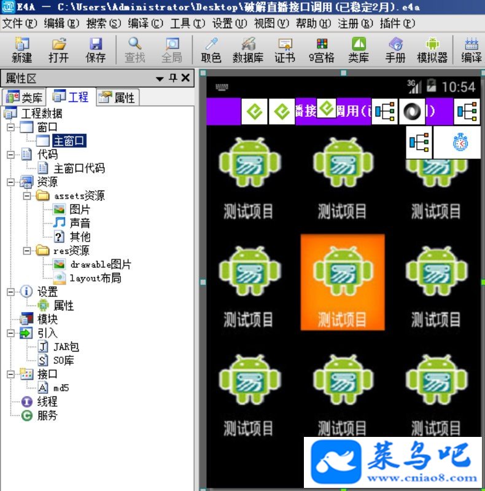Open a project with 打开 icon
The height and width of the screenshot is (491, 485).
(x=58, y=50)
